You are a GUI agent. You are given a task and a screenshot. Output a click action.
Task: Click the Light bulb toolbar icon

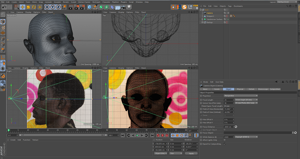coord(129,7)
